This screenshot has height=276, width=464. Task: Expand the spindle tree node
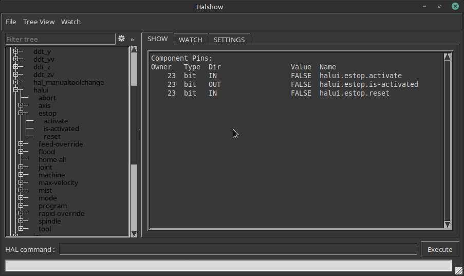coord(21,220)
